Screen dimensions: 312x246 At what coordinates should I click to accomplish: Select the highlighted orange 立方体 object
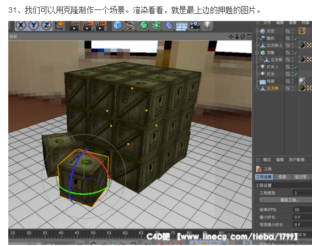coord(272,88)
